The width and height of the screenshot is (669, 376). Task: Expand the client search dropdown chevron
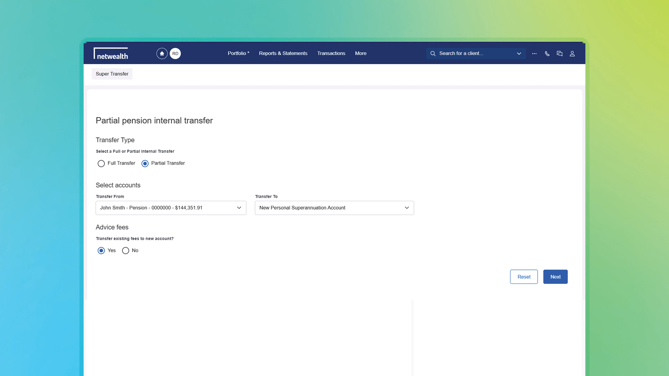pos(519,54)
